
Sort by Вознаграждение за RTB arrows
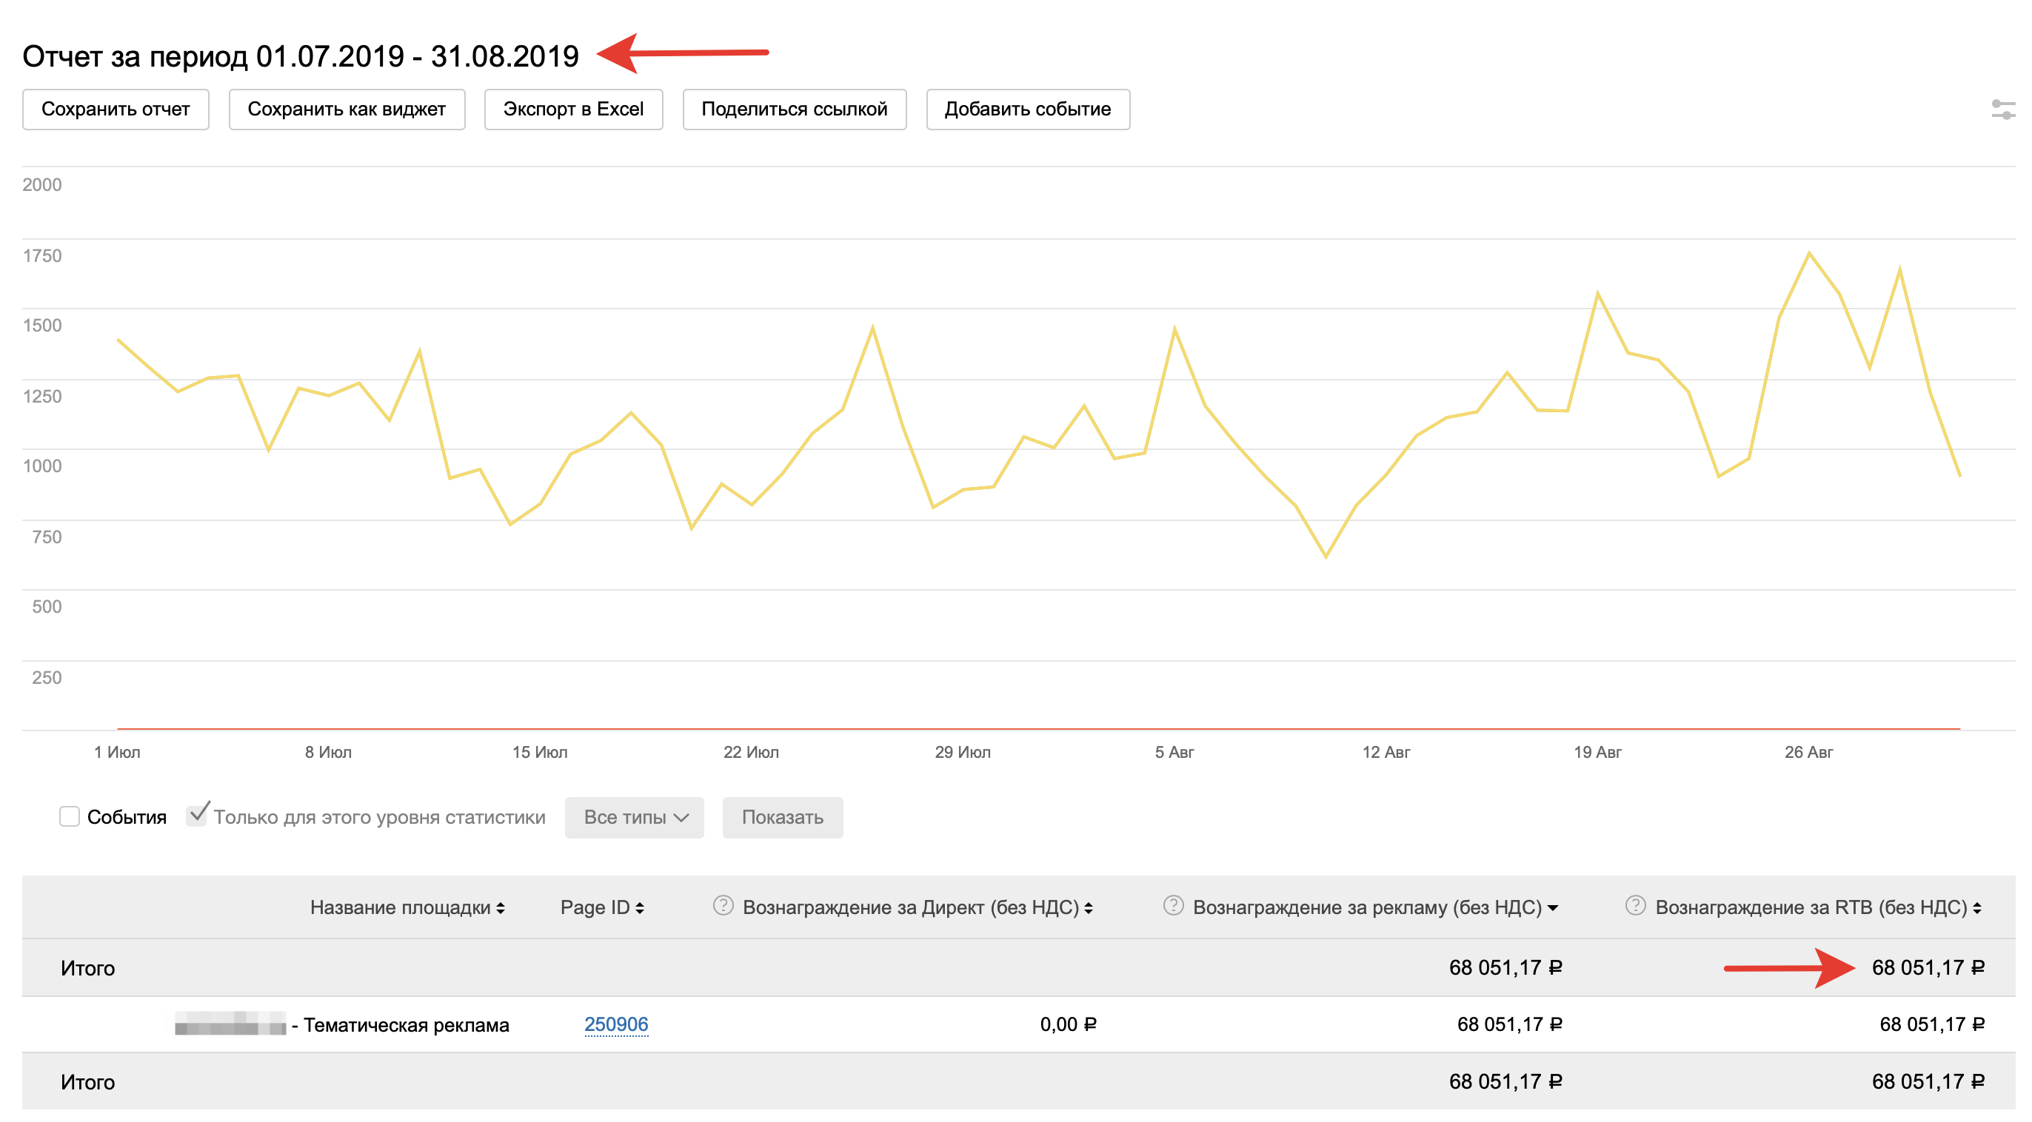point(1976,908)
